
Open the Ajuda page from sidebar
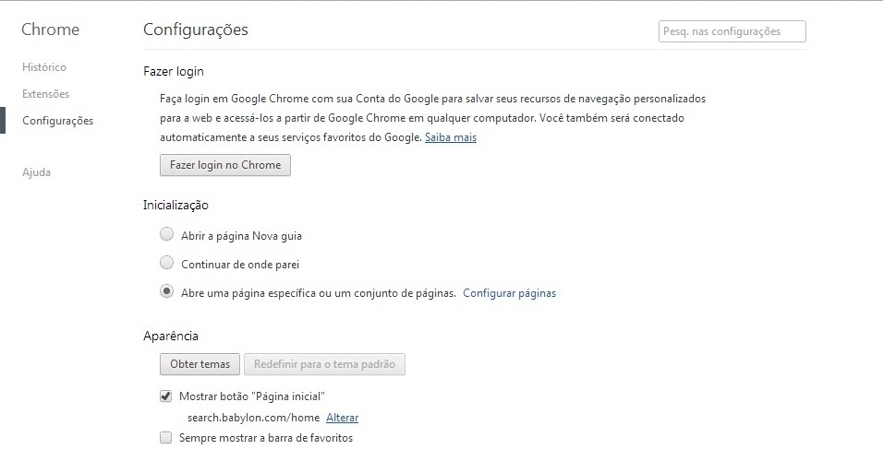coord(36,172)
